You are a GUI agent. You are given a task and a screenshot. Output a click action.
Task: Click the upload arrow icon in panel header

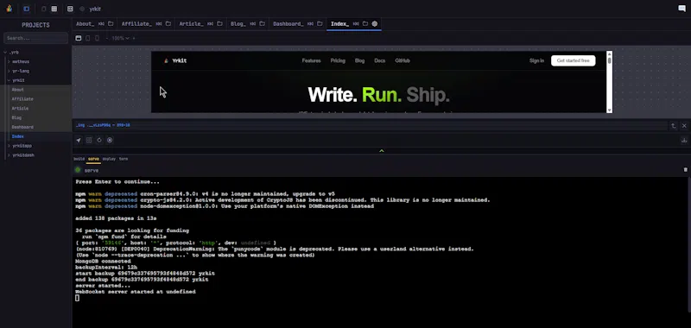(x=674, y=126)
